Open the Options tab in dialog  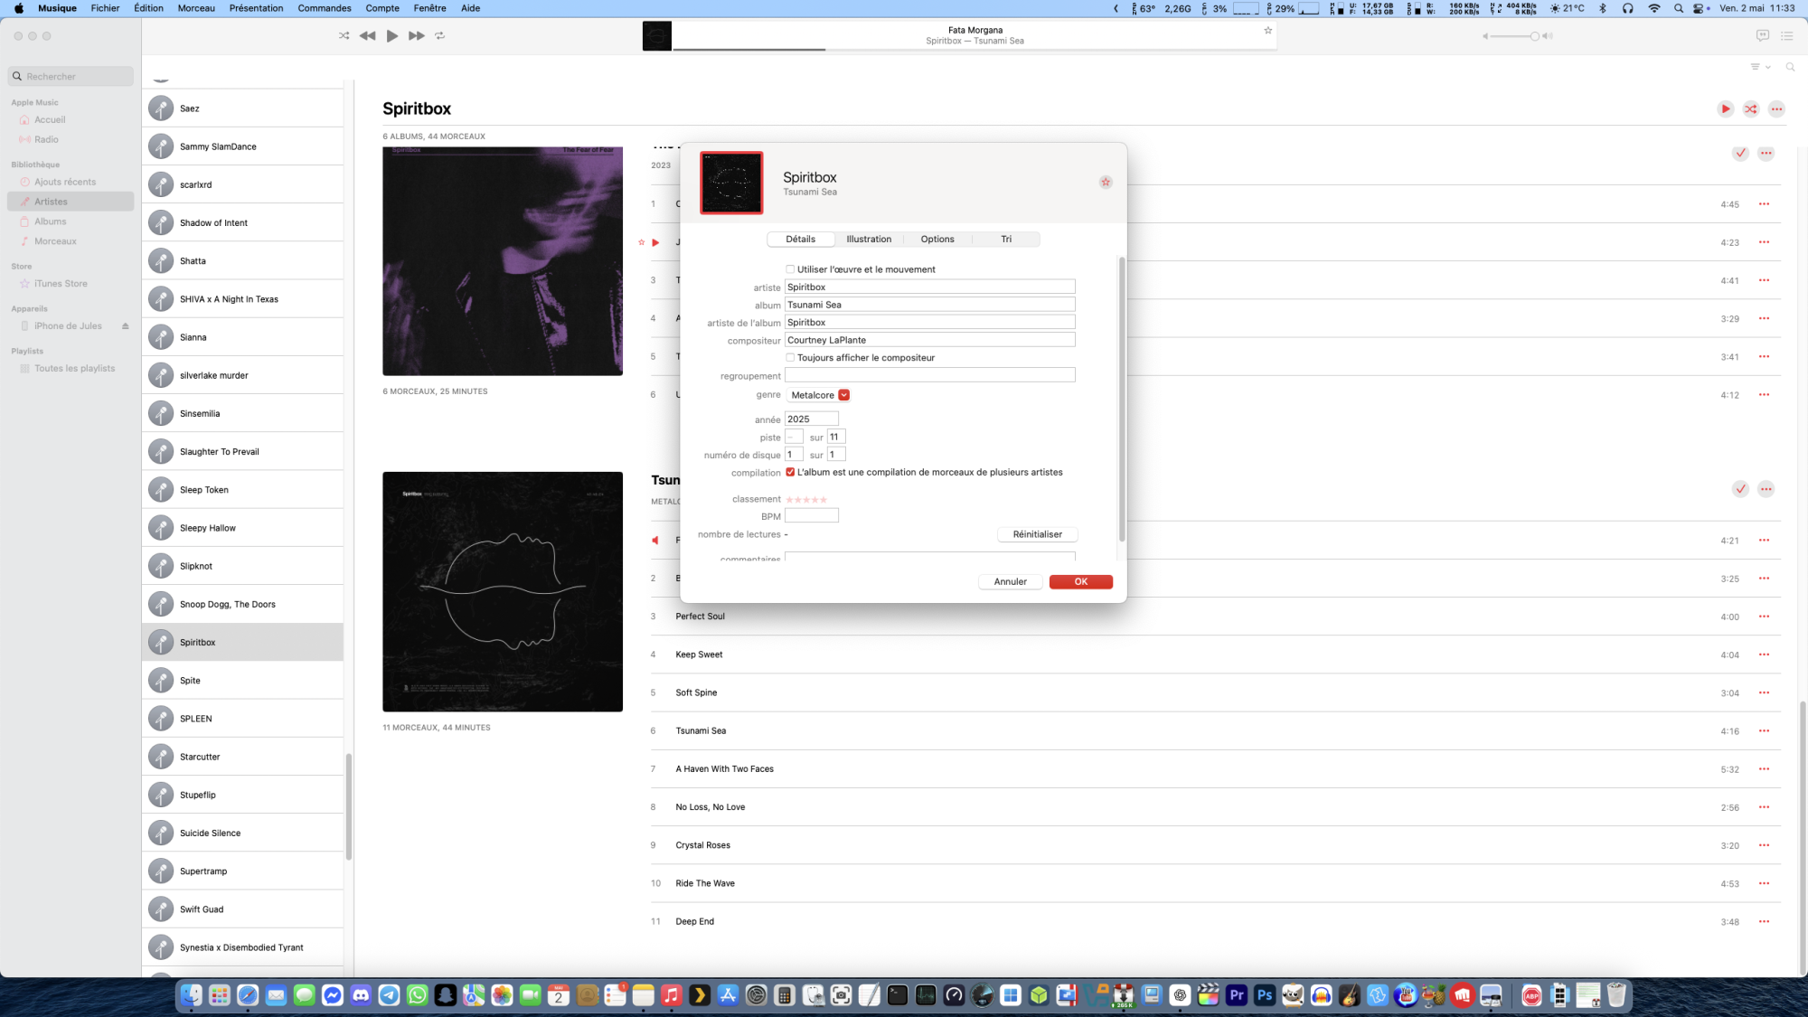point(937,240)
